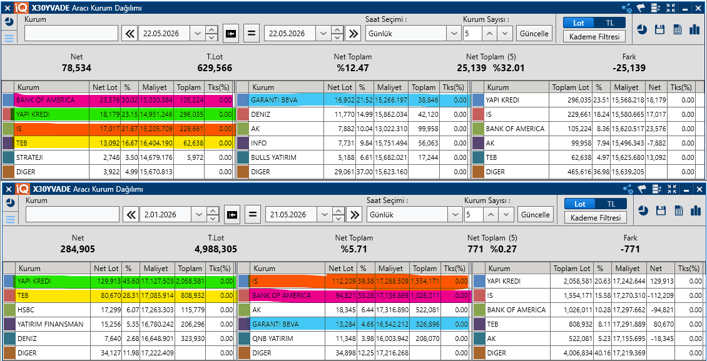Increase Kurum Sayısı value in top window
Image resolution: width=707 pixels, height=361 pixels.
pyautogui.click(x=490, y=33)
